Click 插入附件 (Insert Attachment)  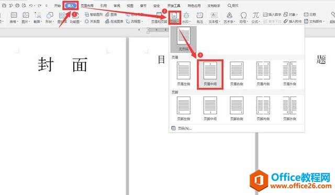coord(293,21)
